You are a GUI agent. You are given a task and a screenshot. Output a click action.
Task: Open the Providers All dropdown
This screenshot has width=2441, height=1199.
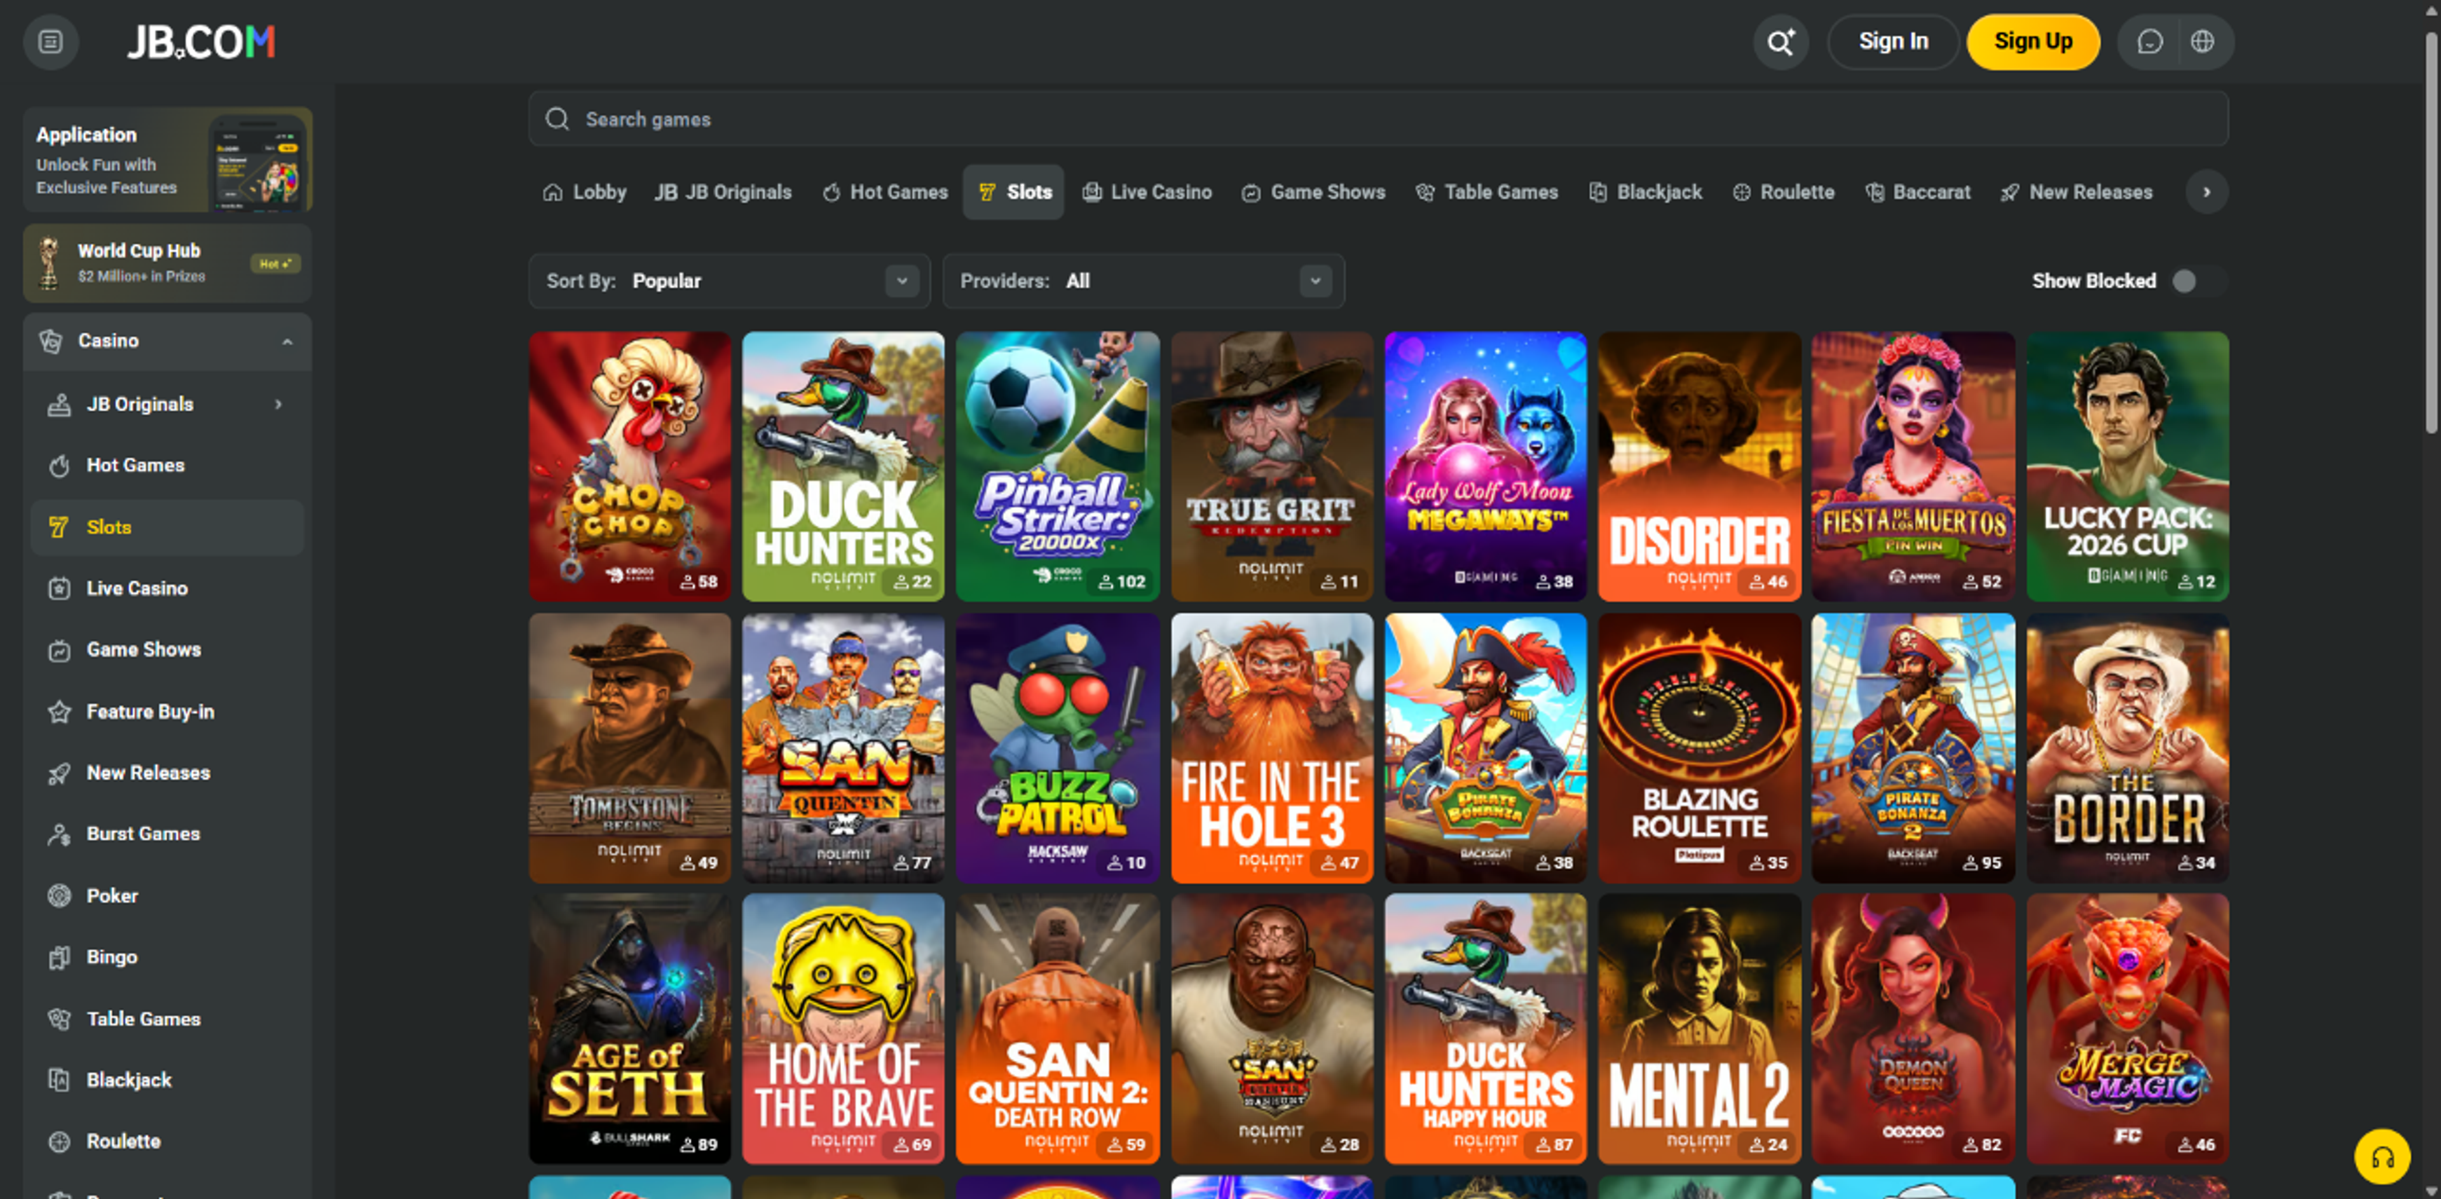1143,281
